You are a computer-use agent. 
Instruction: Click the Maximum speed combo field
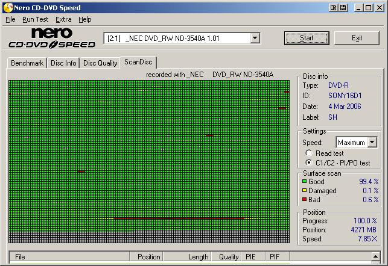pyautogui.click(x=357, y=143)
